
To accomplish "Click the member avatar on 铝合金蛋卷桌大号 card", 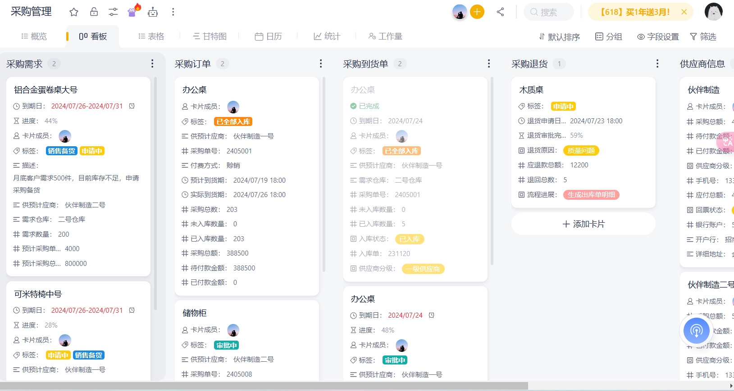I will (x=65, y=136).
